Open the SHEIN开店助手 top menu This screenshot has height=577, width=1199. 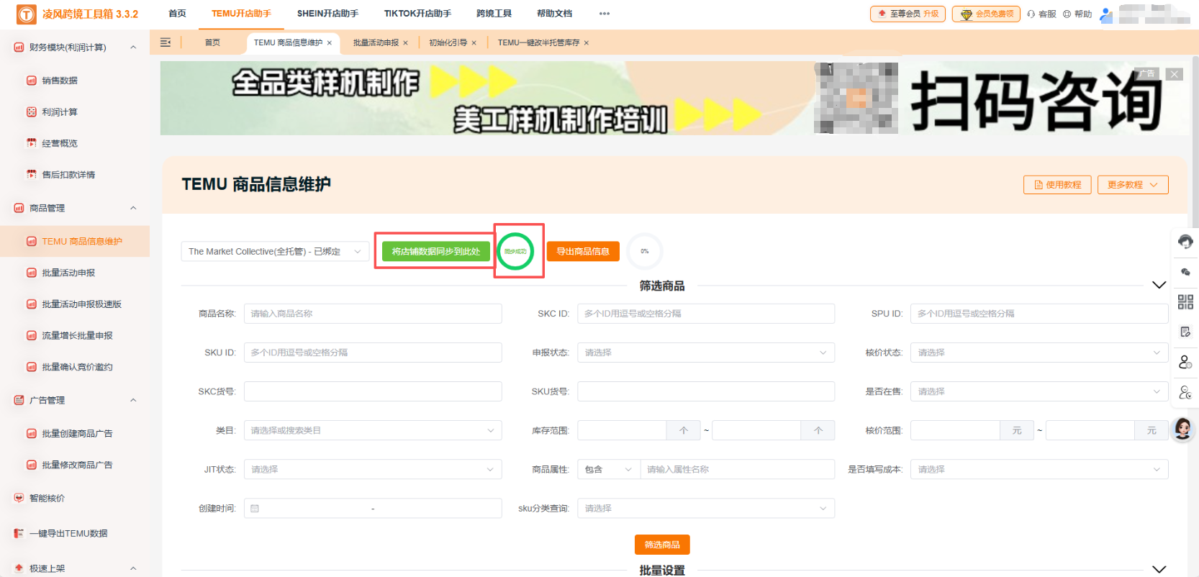click(327, 14)
